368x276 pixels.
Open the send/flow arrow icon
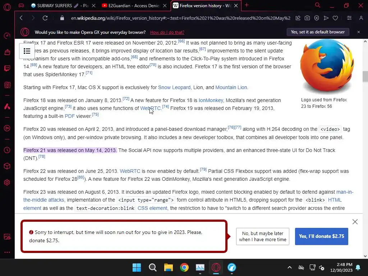326,18
